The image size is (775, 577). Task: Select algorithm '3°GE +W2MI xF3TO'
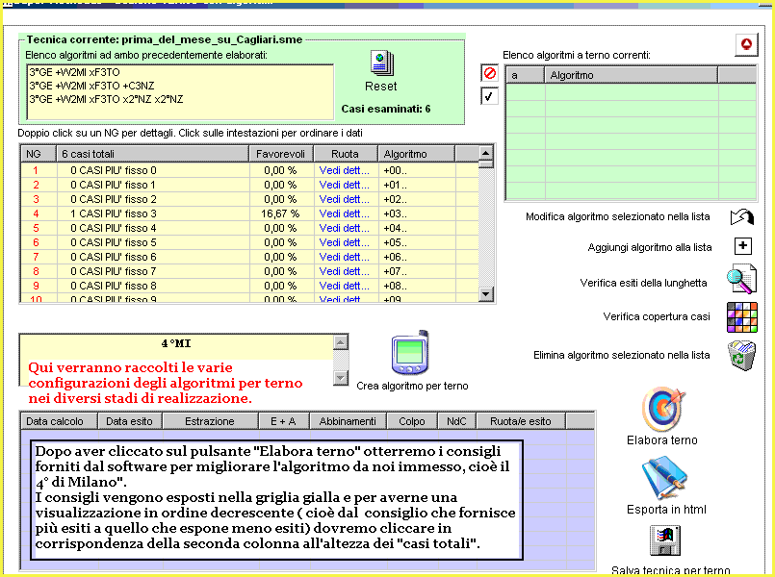click(75, 72)
